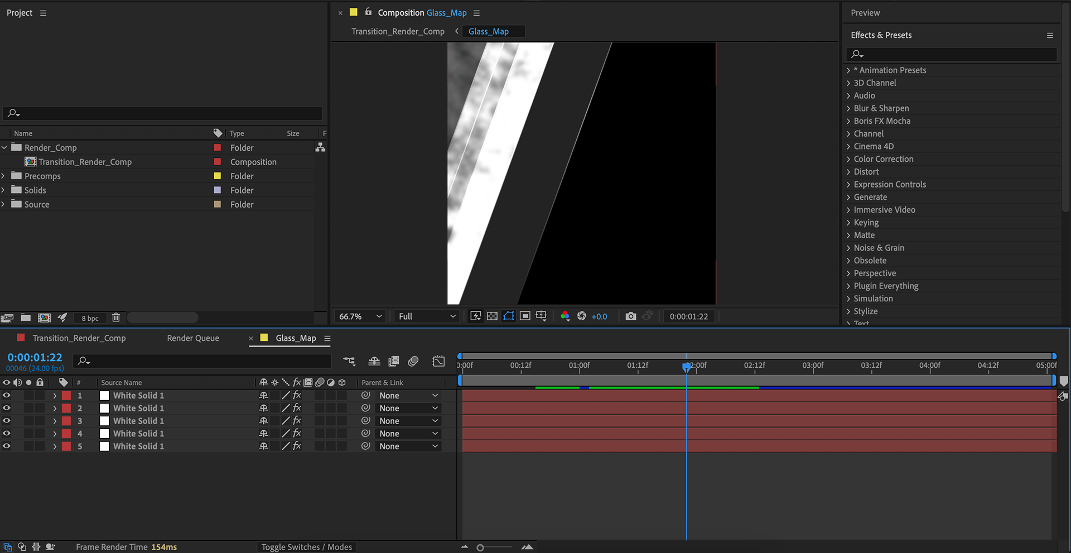The image size is (1071, 553).
Task: Toggle Render Time pane at timeline bottom
Action: [50, 547]
